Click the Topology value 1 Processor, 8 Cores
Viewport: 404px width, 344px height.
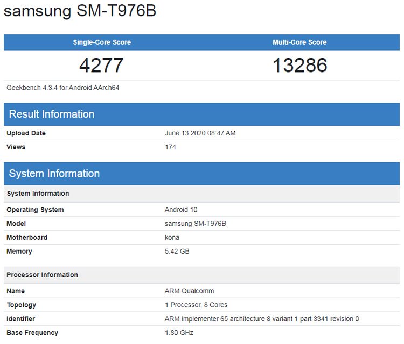196,305
